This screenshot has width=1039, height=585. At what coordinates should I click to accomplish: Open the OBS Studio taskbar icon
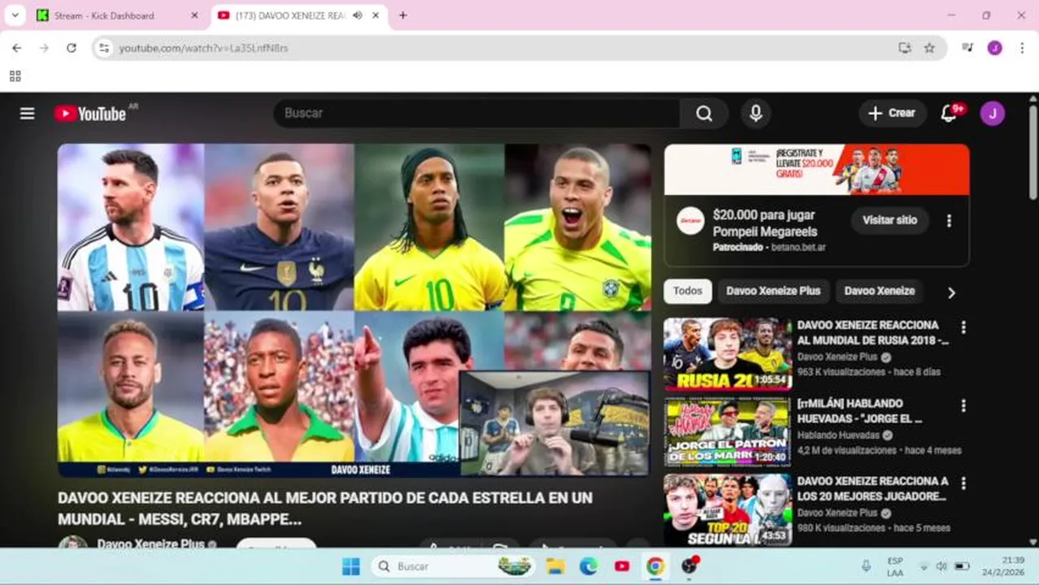point(689,566)
